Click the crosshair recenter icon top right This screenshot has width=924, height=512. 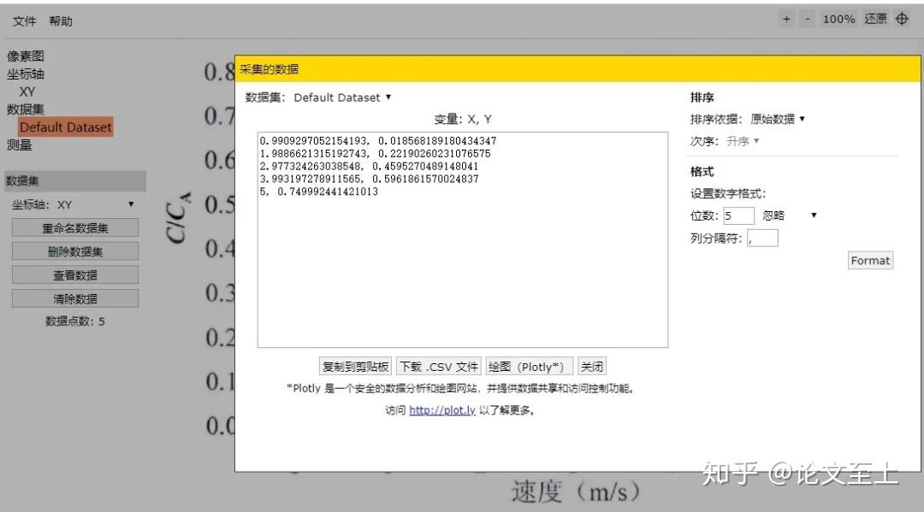pyautogui.click(x=903, y=18)
